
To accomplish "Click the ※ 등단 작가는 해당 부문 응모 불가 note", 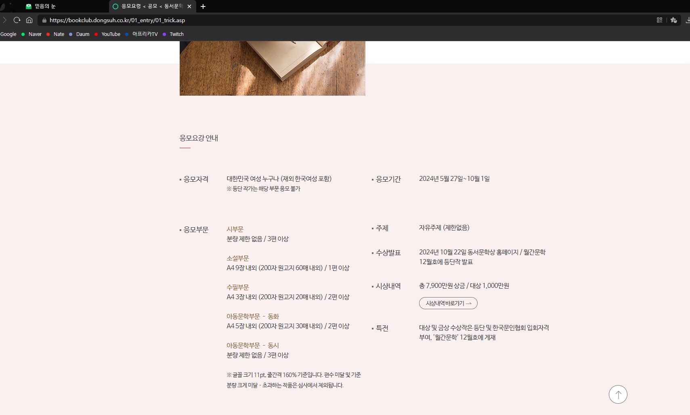I will tap(263, 189).
